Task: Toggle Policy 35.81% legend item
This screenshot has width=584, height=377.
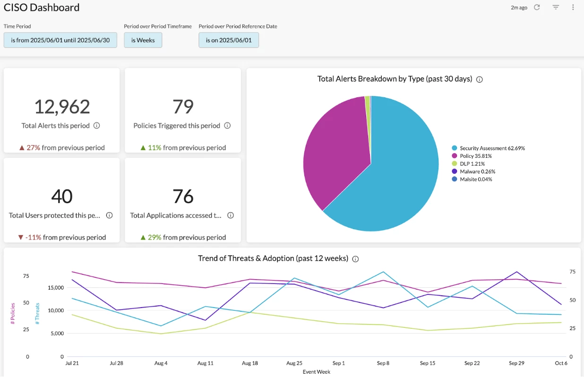Action: tap(472, 156)
